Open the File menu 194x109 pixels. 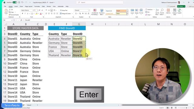5,6
